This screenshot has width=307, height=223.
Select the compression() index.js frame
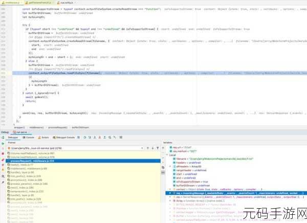click(83, 191)
